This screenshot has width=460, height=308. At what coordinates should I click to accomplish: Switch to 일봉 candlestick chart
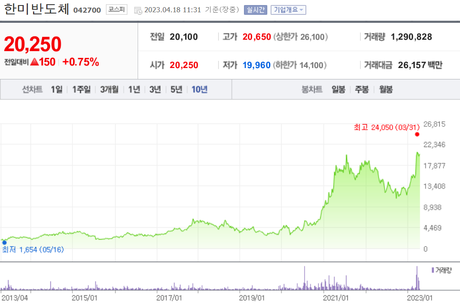pyautogui.click(x=338, y=89)
